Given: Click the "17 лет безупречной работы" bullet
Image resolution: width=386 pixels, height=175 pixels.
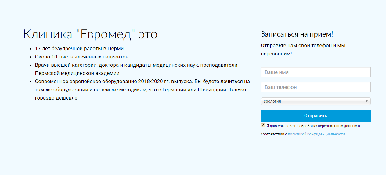Looking at the screenshot, I should click(x=79, y=48).
